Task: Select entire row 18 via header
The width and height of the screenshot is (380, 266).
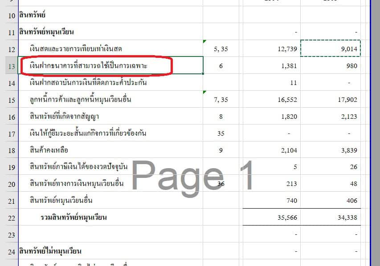Action: click(x=12, y=150)
